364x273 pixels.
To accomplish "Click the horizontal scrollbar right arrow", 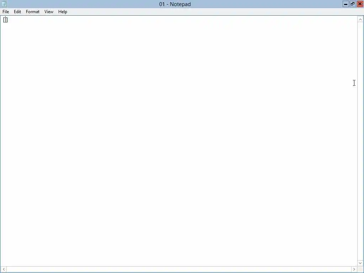I will point(354,269).
